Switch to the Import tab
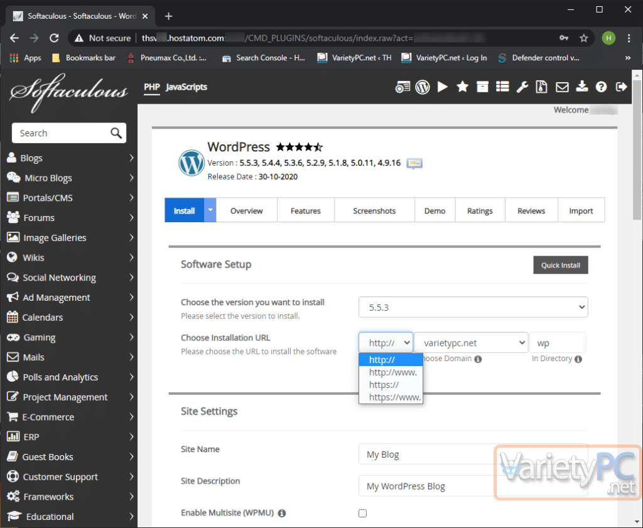This screenshot has height=528, width=643. pyautogui.click(x=581, y=211)
